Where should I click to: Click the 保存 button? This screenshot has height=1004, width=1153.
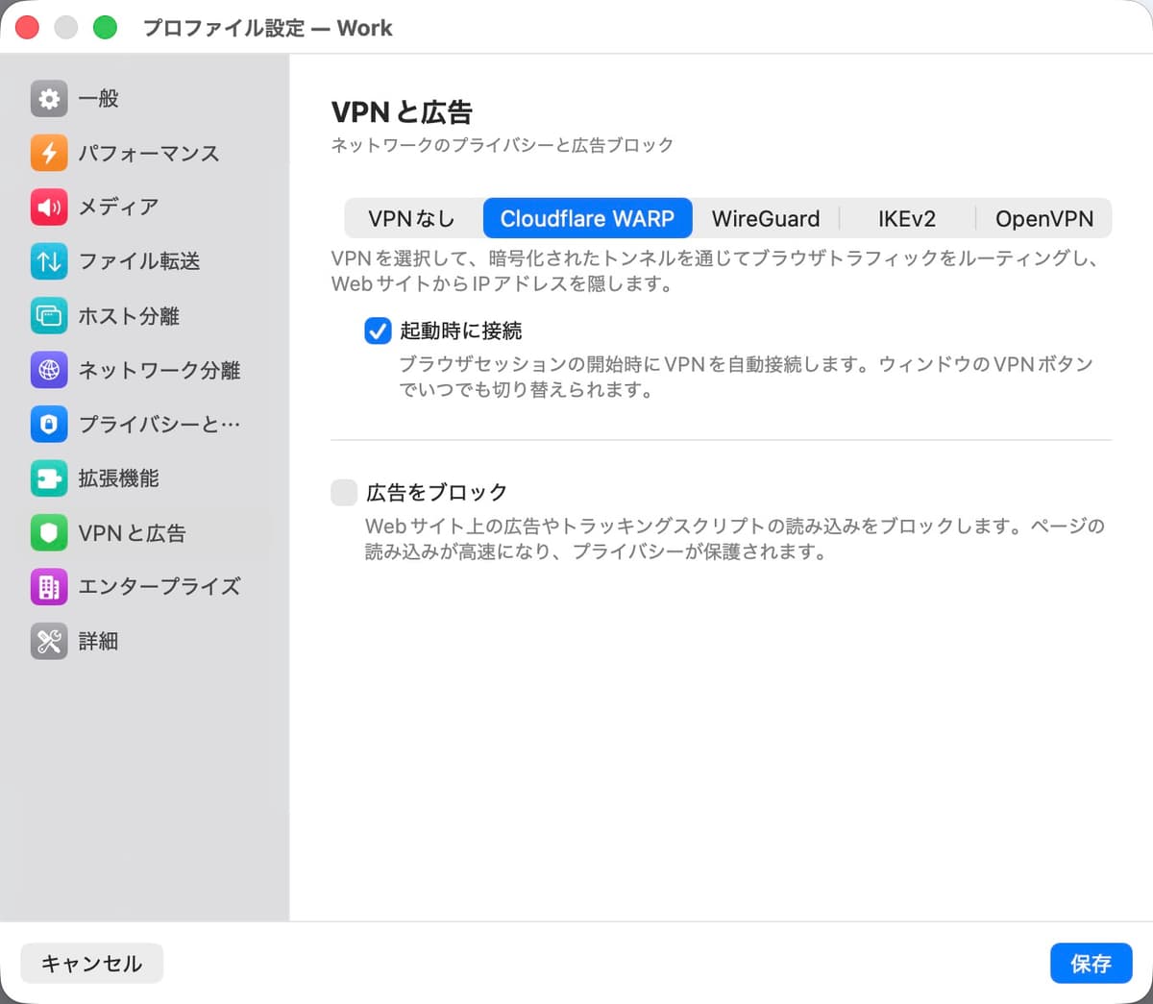coord(1091,963)
